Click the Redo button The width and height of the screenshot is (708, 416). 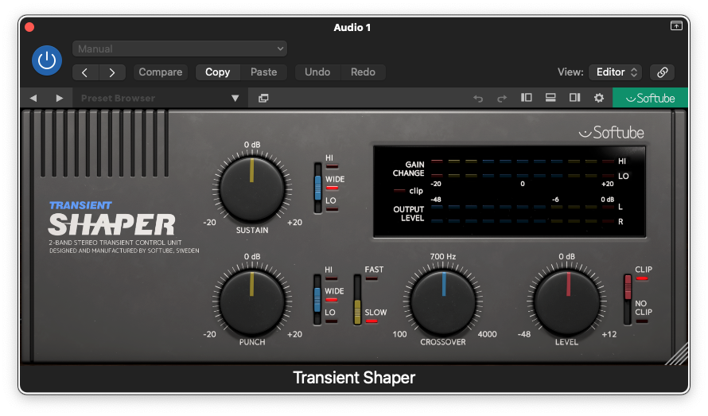(x=363, y=72)
